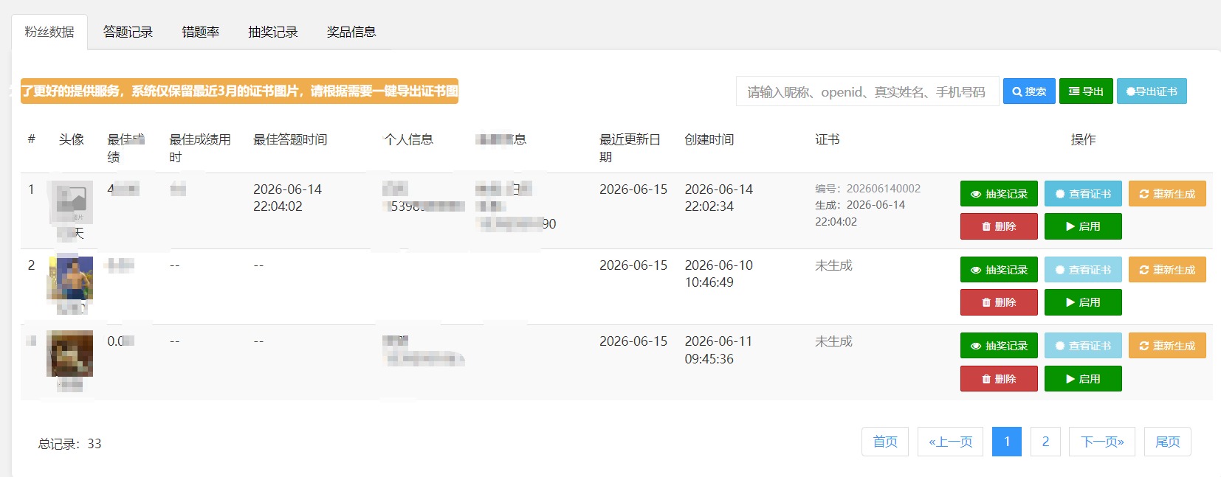View 抽奖记录 for row 1
Image resolution: width=1221 pixels, height=477 pixels.
point(999,194)
